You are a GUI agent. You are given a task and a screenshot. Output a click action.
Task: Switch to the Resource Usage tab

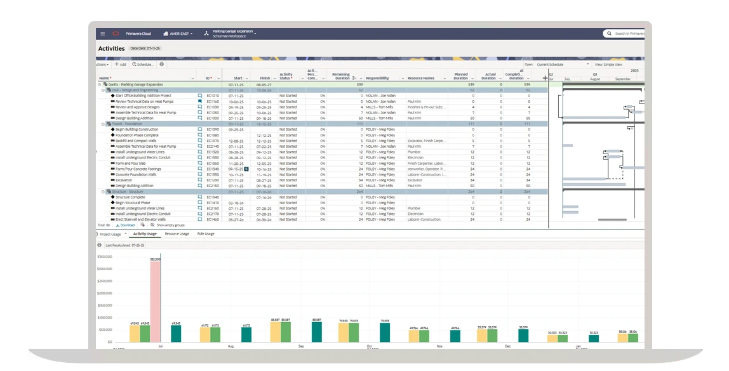tap(177, 234)
